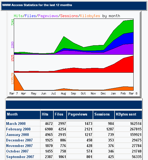Click the orange Kilobytes legend label
Screen dimensions: 148x160
(x=90, y=16)
